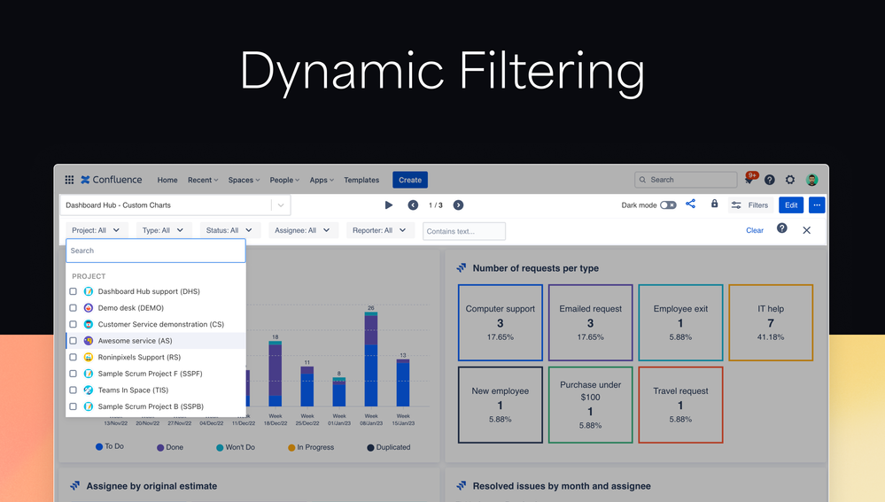Viewport: 885px width, 502px height.
Task: Click the Demo desk project icon
Action: [89, 308]
